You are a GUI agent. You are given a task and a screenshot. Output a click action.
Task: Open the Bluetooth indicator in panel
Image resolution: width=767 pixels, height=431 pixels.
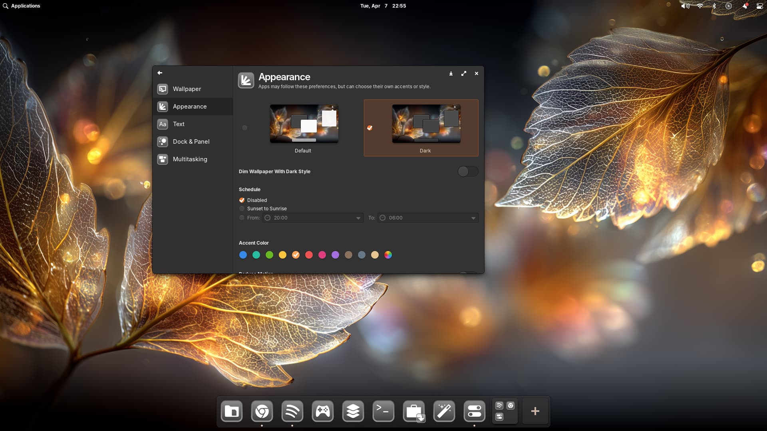tap(714, 6)
